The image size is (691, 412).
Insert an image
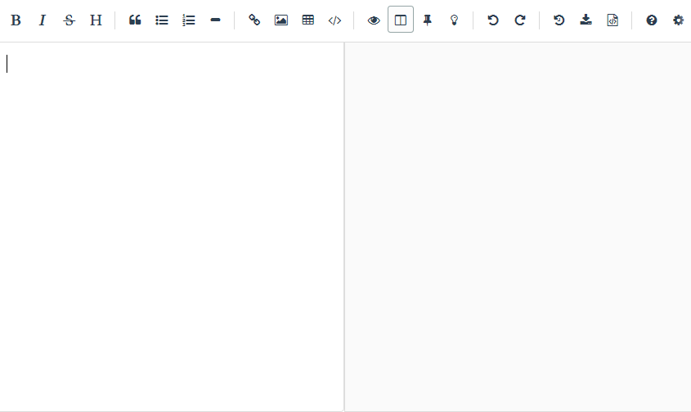pos(281,20)
